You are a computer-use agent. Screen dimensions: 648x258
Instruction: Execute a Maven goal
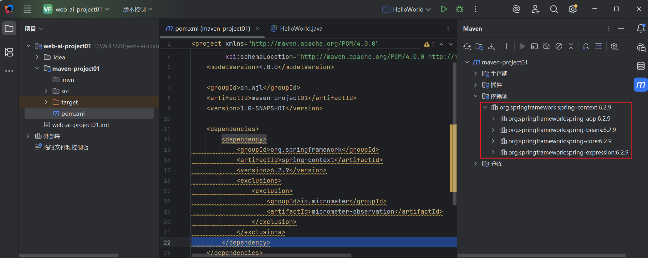(x=534, y=47)
